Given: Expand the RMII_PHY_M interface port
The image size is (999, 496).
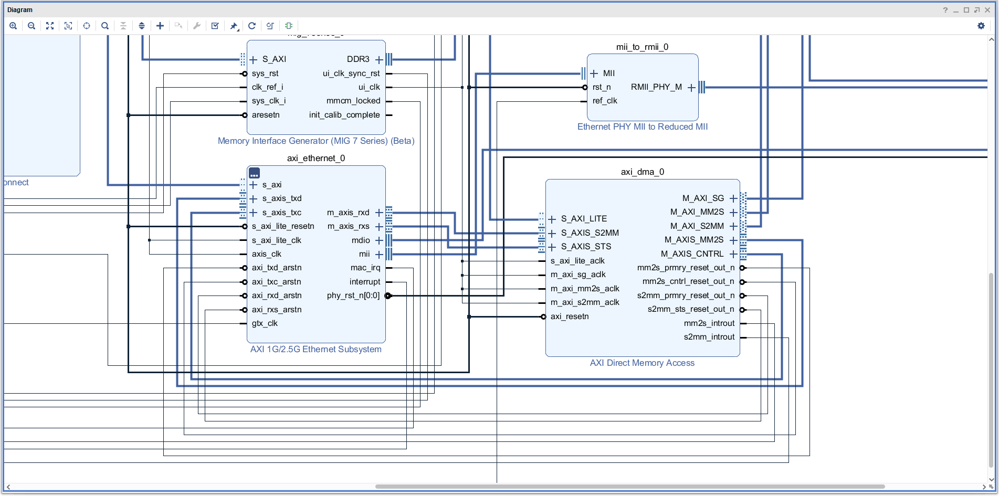Looking at the screenshot, I should (x=691, y=88).
